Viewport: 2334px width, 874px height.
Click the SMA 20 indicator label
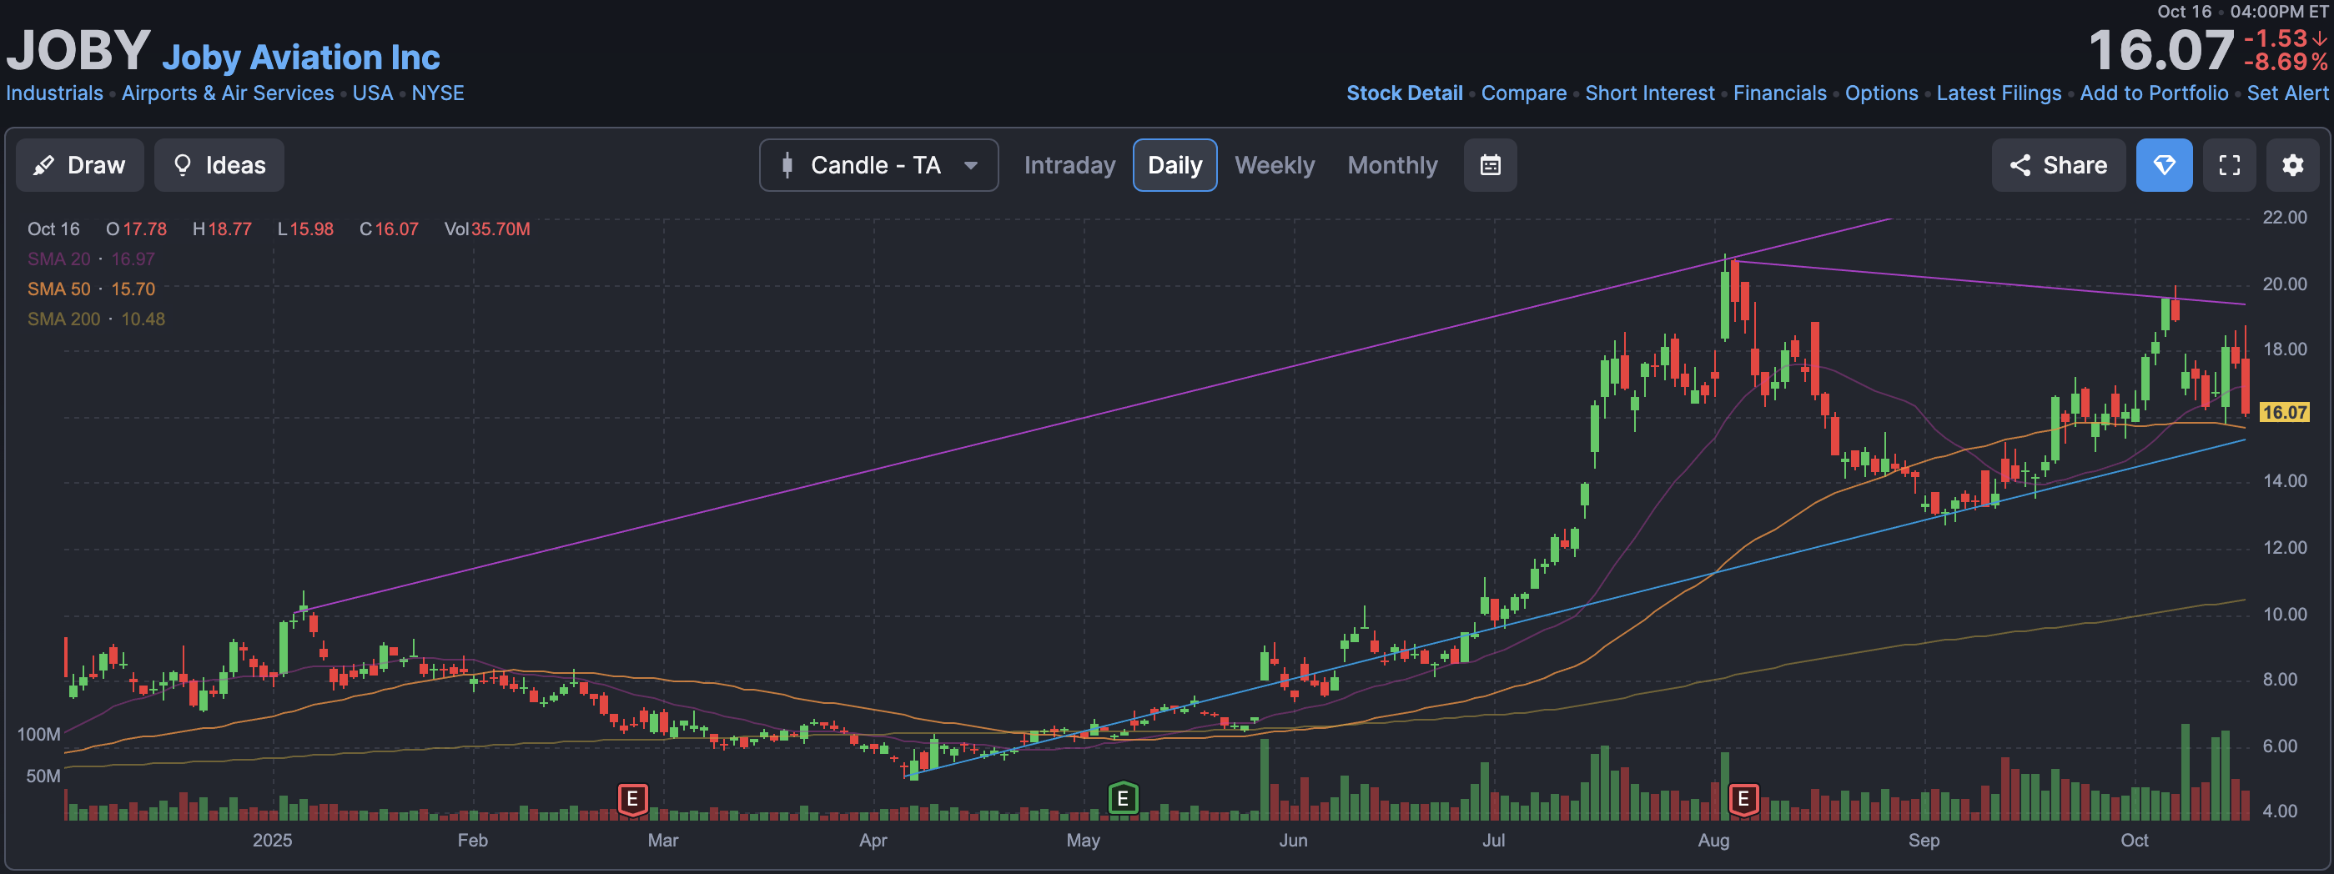tap(59, 259)
